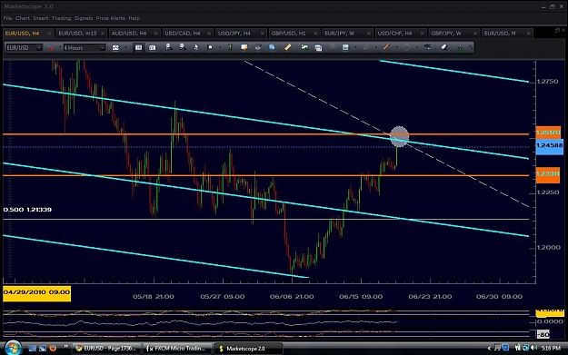Close the AUD/USD, H4 tab
568x355 pixels.
pos(155,34)
